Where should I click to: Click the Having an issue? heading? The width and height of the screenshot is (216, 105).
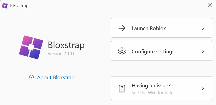pos(151,86)
